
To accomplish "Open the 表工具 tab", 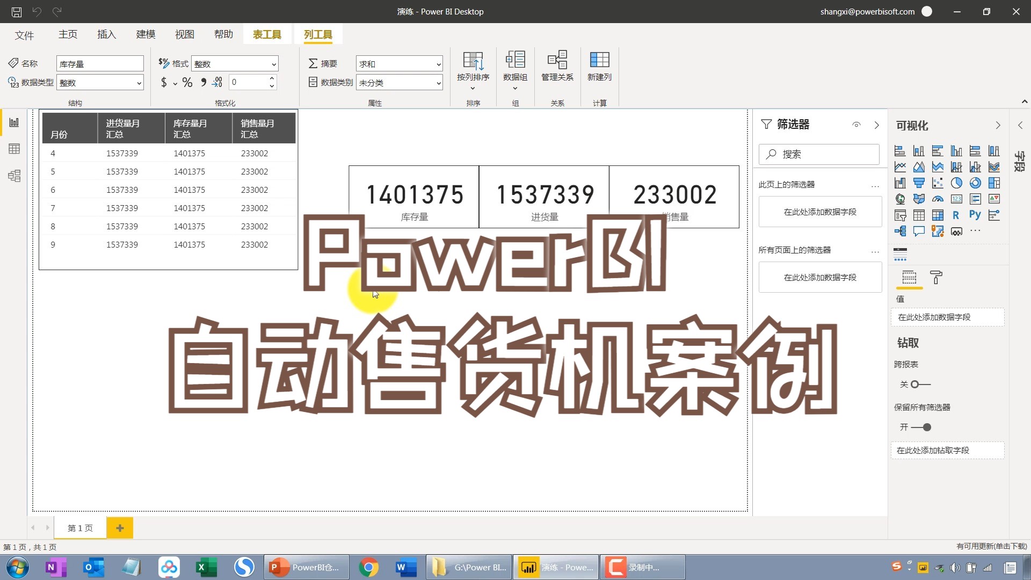I will pos(267,34).
